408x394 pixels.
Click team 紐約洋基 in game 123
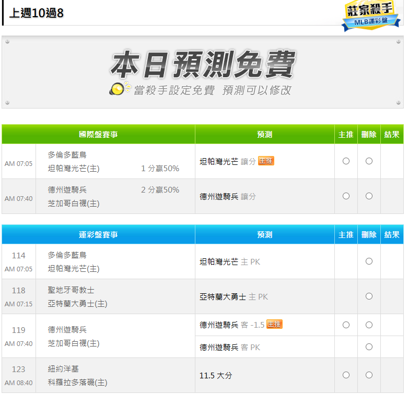pyautogui.click(x=63, y=369)
